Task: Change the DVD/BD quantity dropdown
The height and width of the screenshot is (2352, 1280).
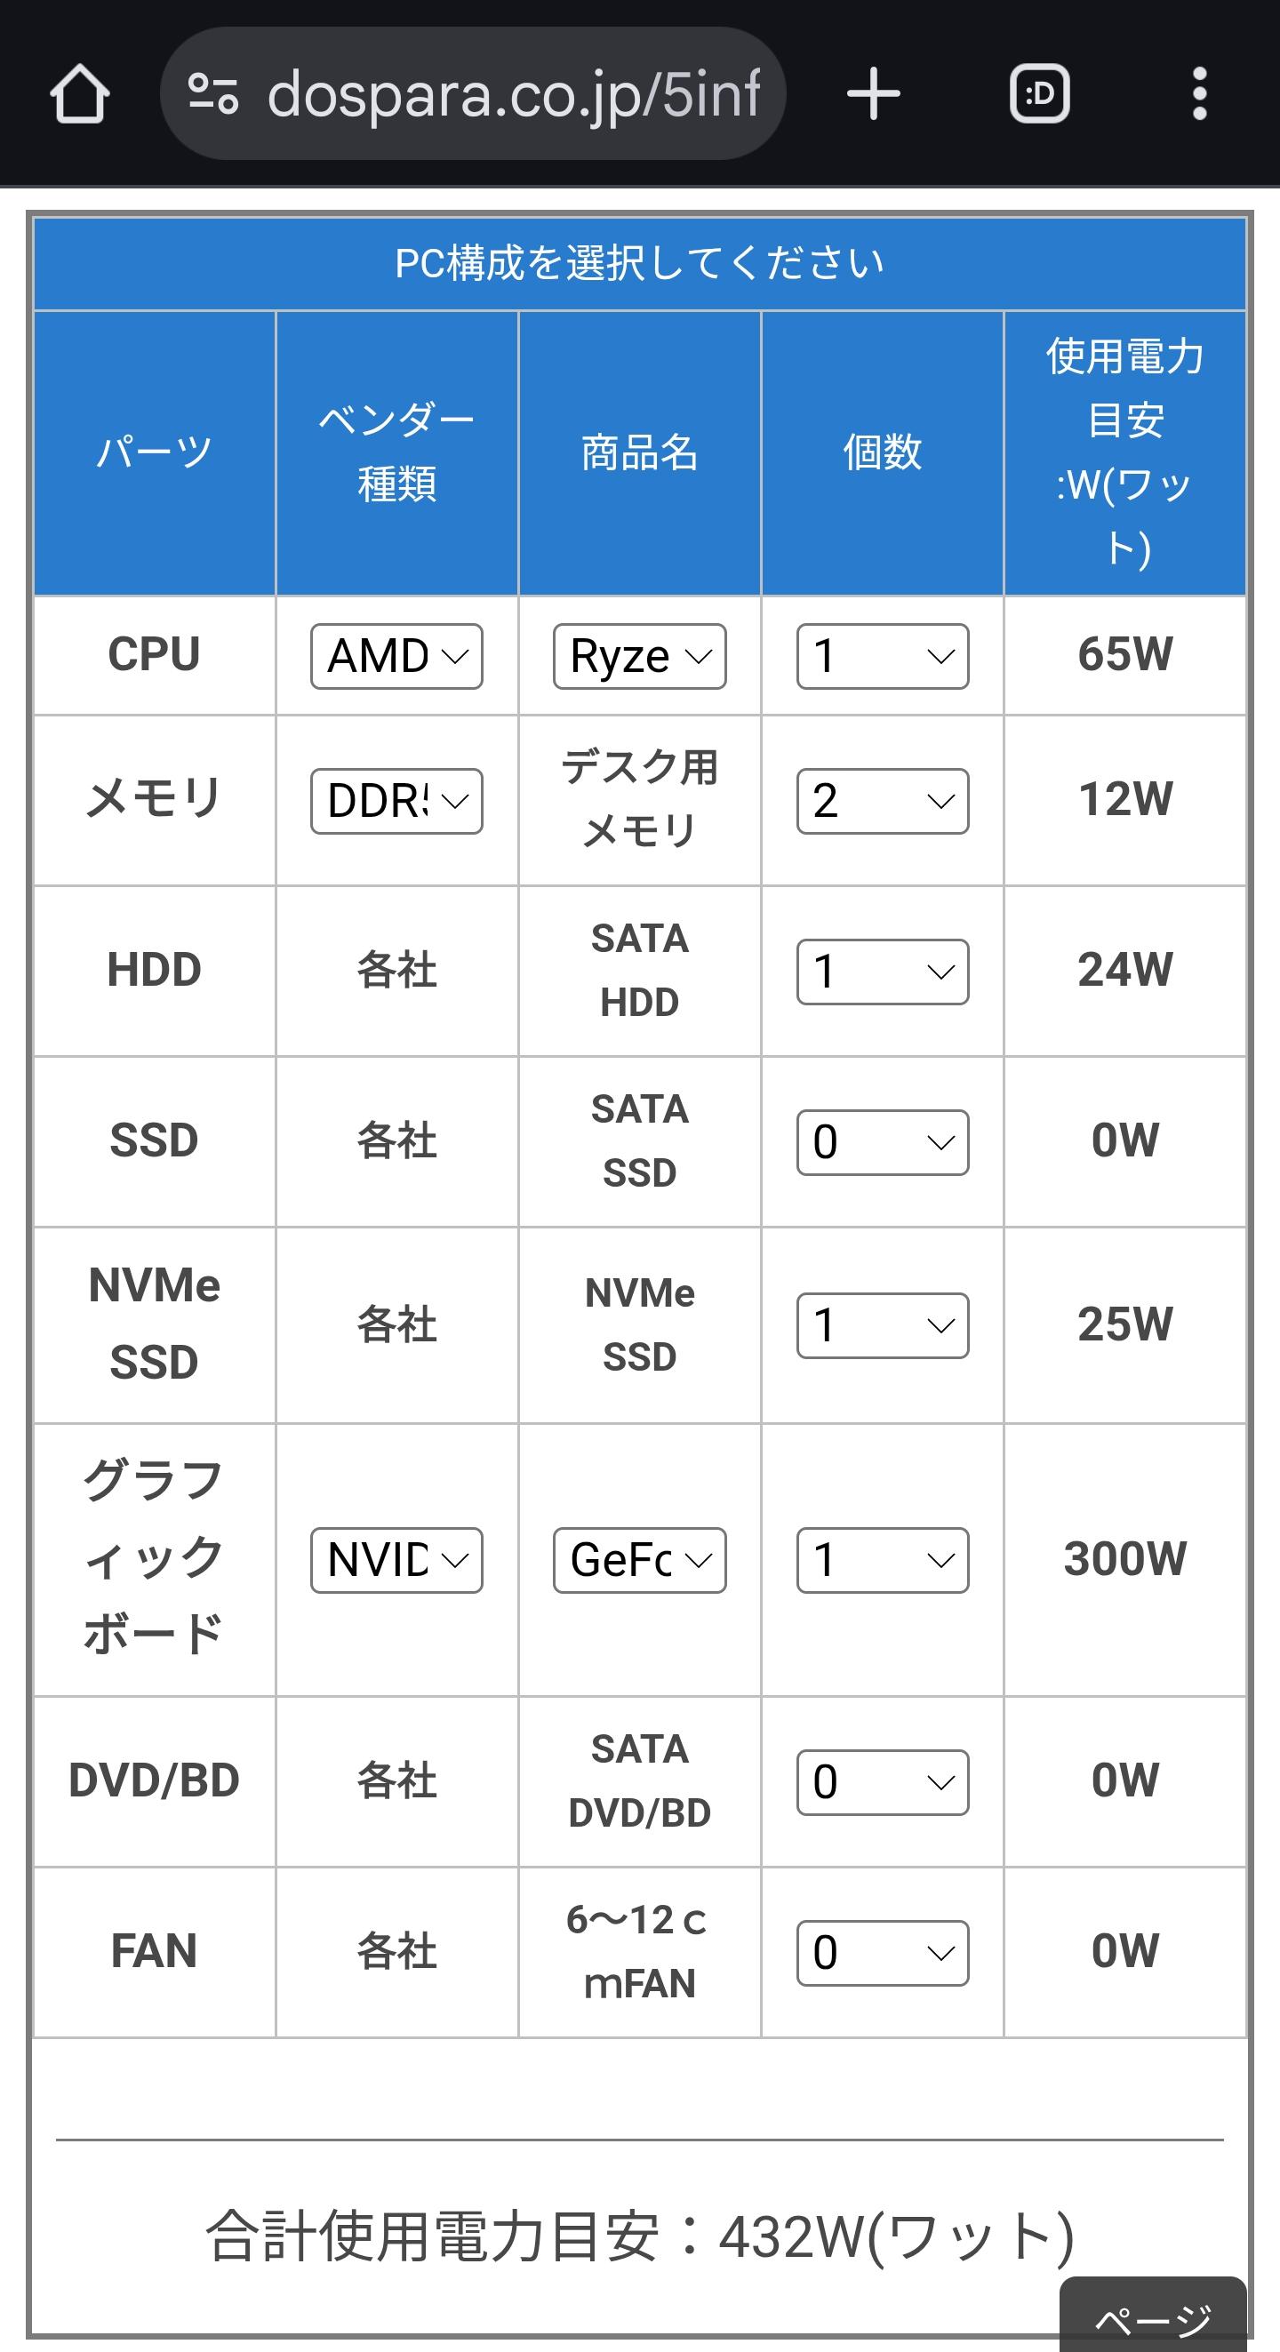Action: [x=882, y=1782]
